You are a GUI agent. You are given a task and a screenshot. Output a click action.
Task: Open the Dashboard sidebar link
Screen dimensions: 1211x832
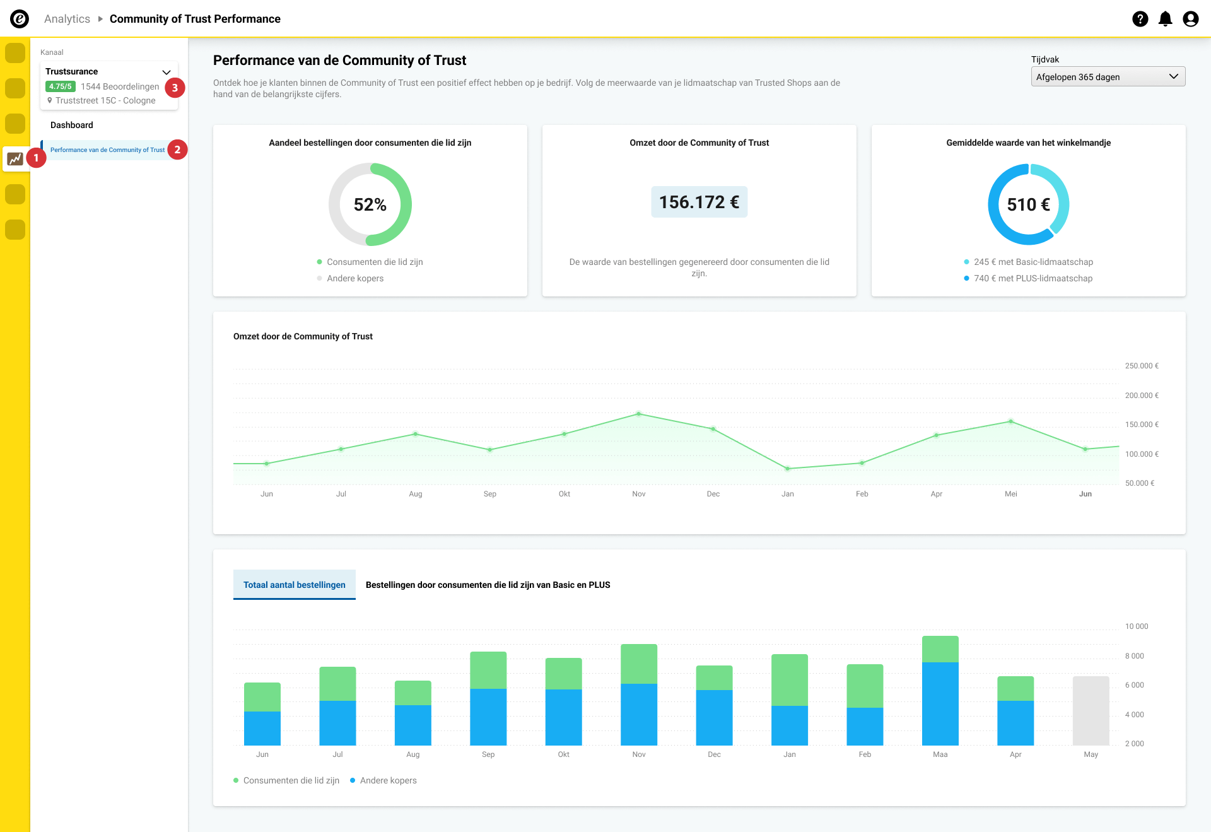[72, 125]
